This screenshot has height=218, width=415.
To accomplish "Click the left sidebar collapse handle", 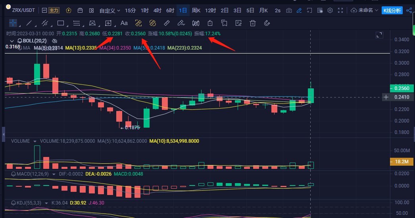I will click(x=4, y=134).
